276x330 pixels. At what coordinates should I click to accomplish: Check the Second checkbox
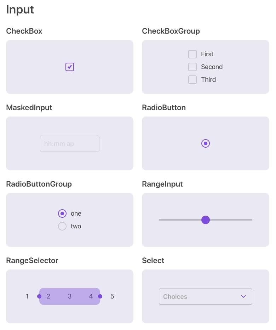coord(192,67)
